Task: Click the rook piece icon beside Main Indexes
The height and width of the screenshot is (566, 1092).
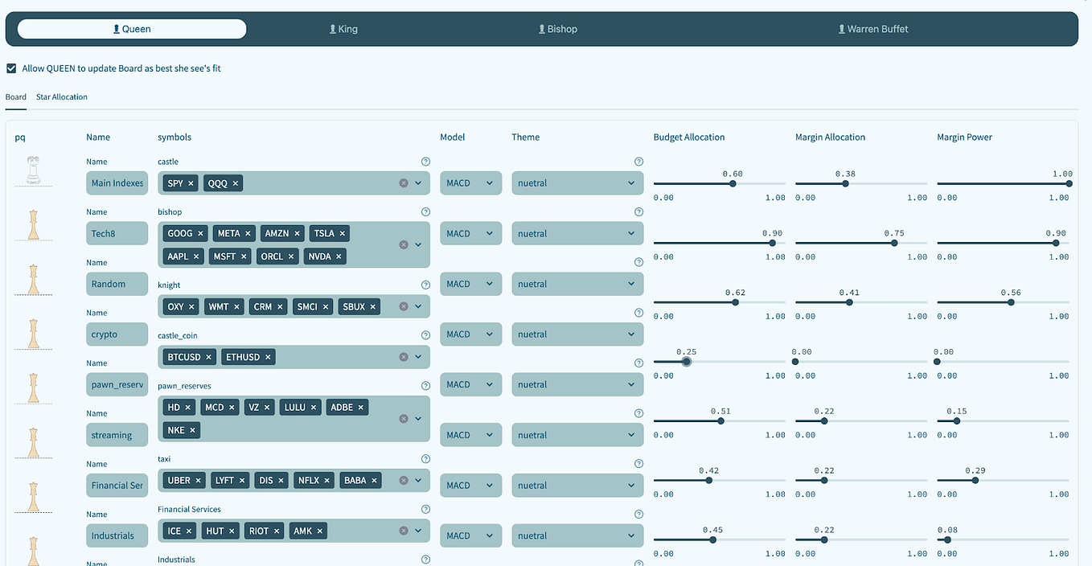Action: click(x=32, y=170)
